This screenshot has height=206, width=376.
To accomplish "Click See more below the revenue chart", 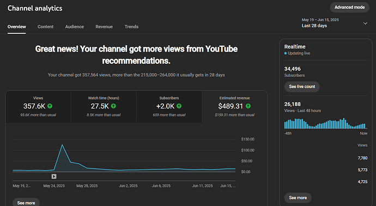I will click(x=26, y=203).
